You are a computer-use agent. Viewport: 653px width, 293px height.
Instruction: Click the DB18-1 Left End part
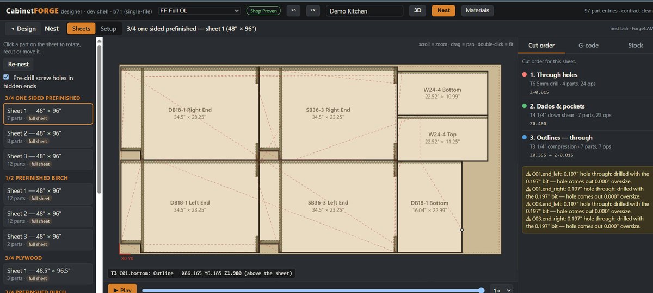click(x=190, y=206)
